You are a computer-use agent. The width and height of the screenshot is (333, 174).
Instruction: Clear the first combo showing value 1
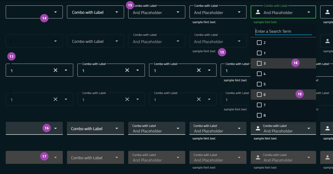(x=55, y=70)
